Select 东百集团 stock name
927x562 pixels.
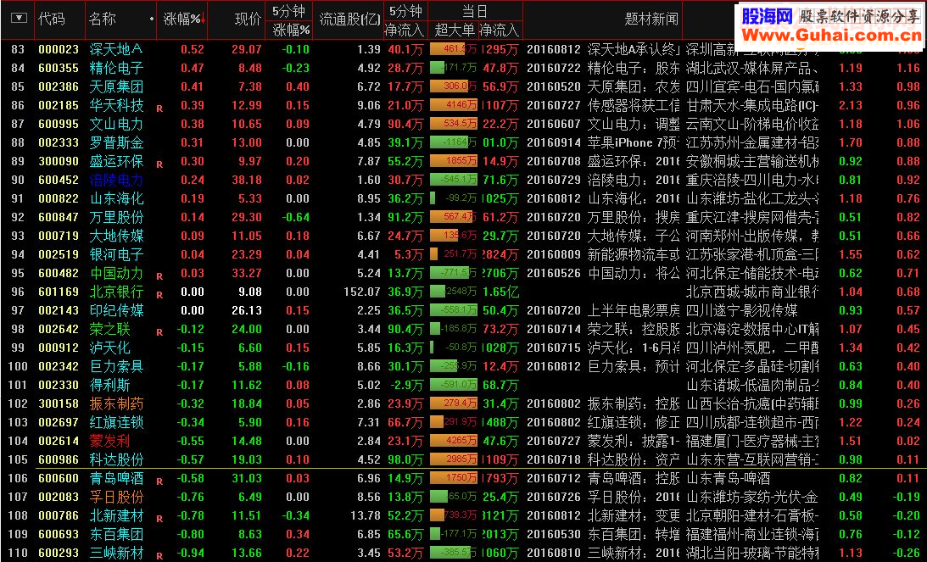tap(116, 534)
